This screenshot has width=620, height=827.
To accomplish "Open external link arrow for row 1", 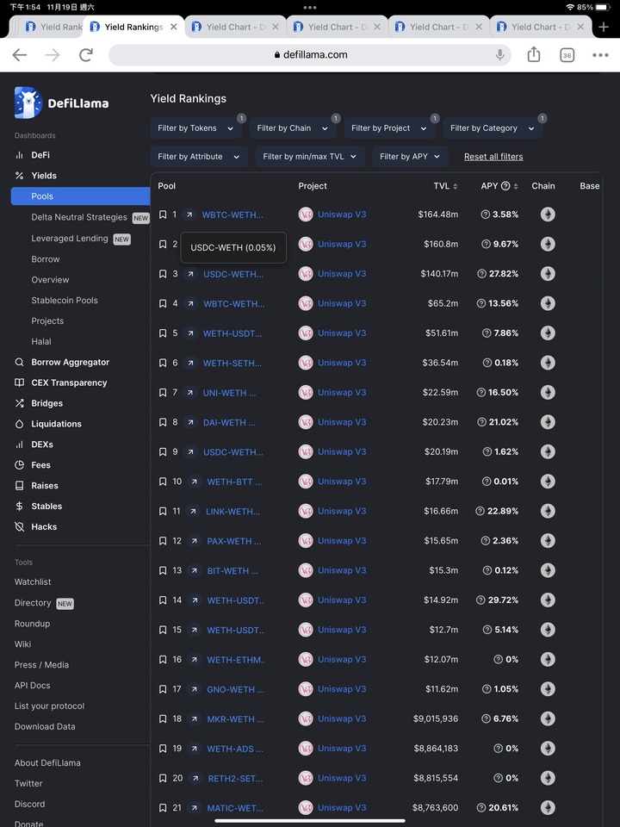I will click(x=189, y=215).
